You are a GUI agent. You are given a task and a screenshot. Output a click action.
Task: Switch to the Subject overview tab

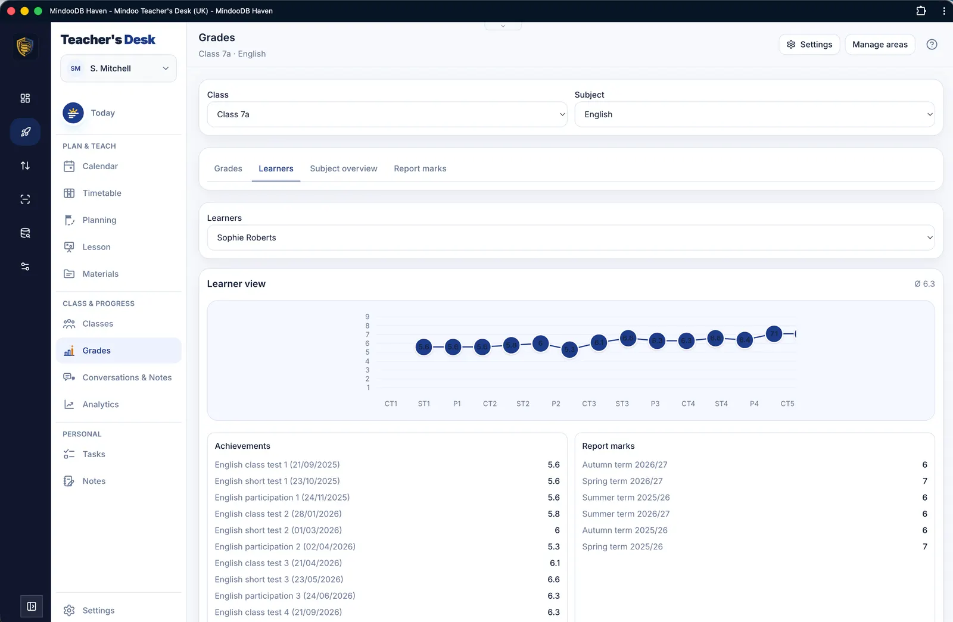(x=344, y=168)
